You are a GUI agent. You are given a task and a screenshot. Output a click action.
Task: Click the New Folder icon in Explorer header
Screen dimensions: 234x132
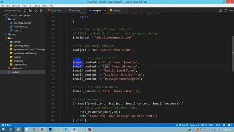click(x=30, y=11)
